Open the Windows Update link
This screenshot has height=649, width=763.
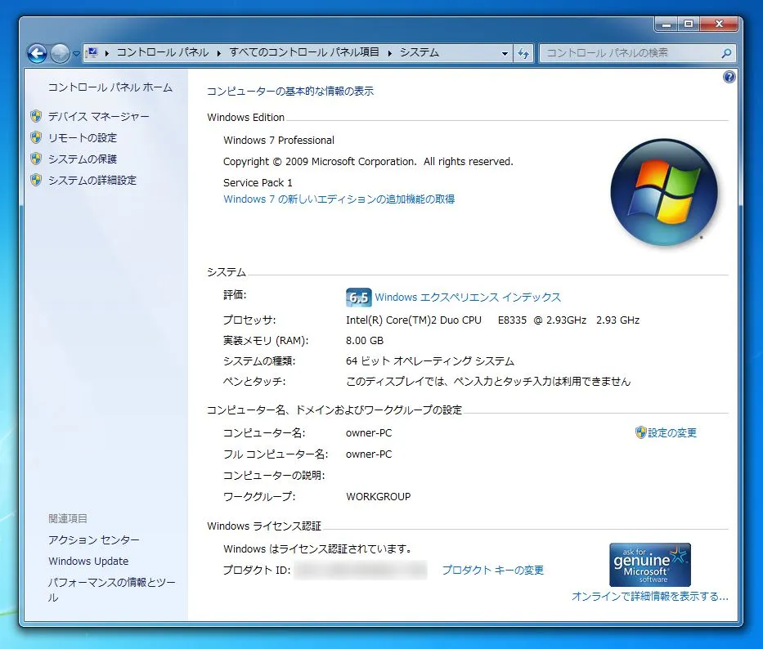tap(88, 561)
